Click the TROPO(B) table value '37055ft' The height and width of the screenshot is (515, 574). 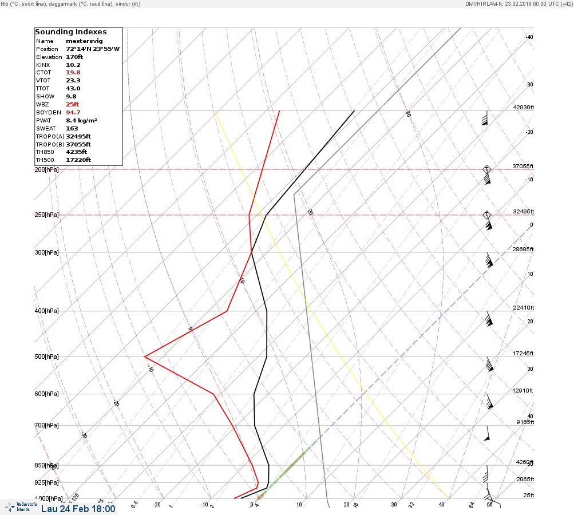[78, 145]
